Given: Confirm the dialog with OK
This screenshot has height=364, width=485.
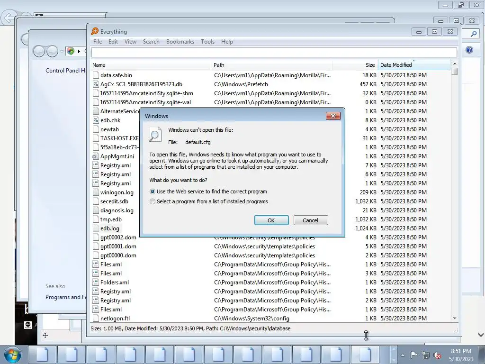Looking at the screenshot, I should click(x=271, y=220).
